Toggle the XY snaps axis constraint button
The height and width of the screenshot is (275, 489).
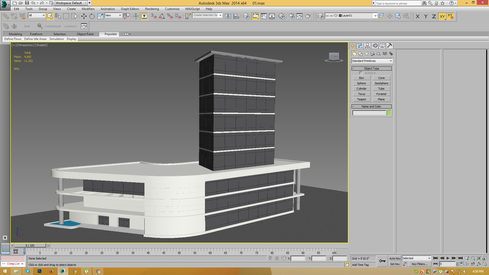[450, 16]
